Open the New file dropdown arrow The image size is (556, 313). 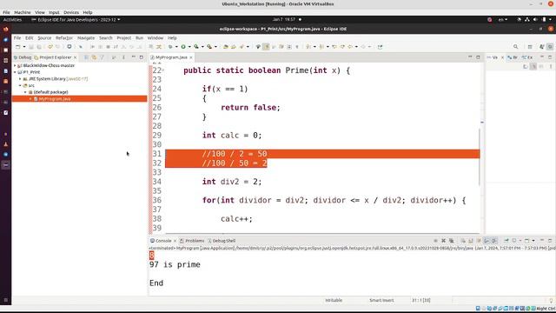24,47
